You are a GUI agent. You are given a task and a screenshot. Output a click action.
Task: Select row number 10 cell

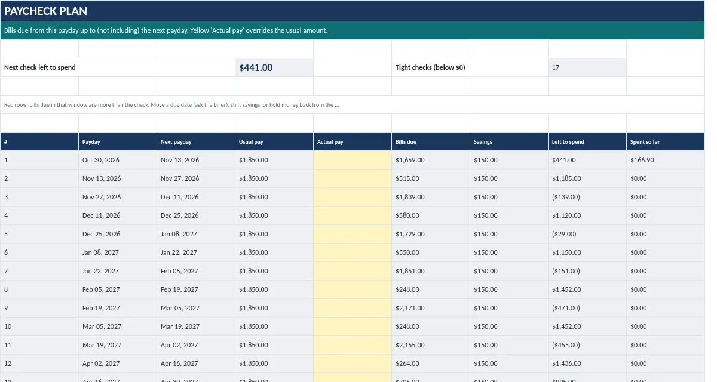39,326
